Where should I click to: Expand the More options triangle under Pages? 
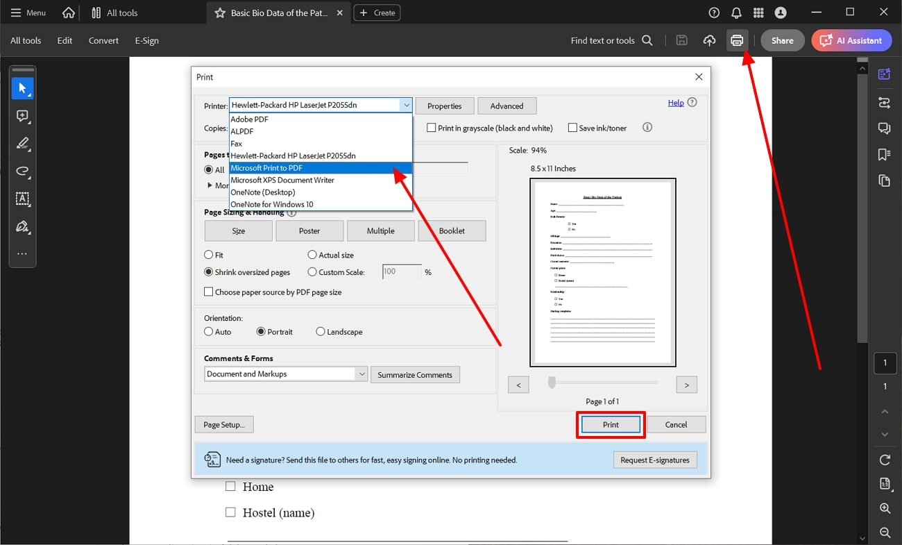point(210,185)
